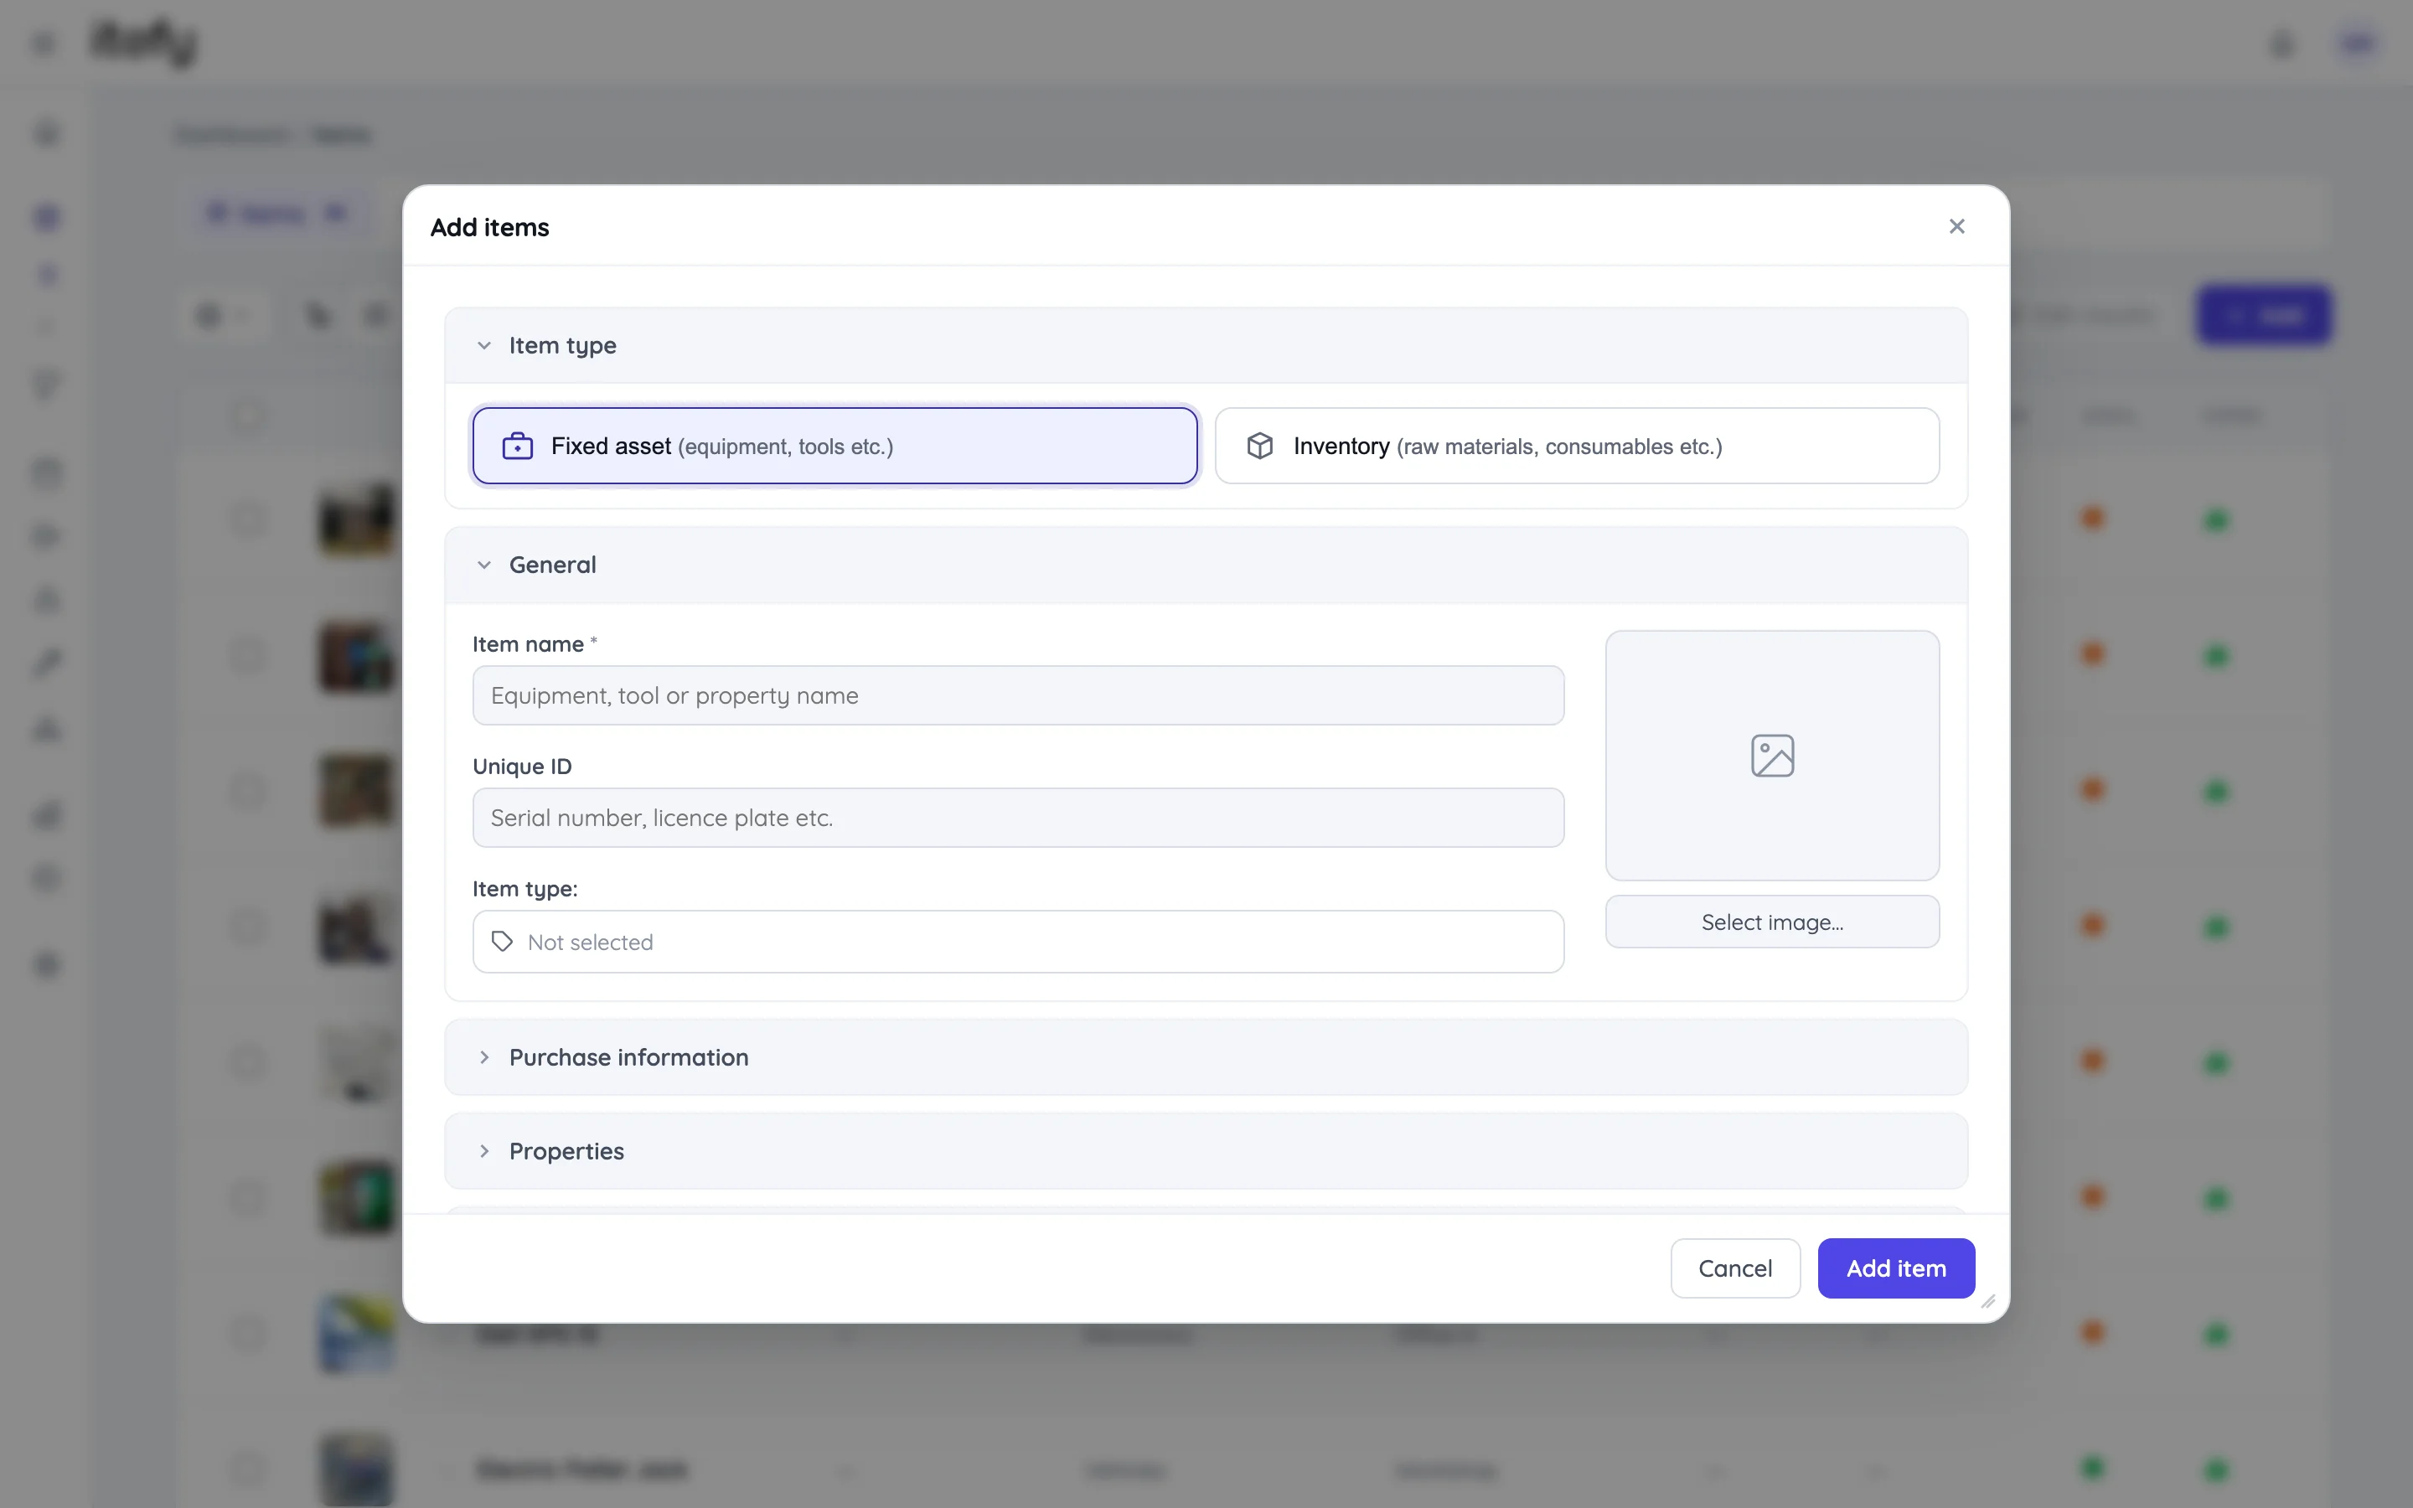
Task: Select Inventory item type option
Action: 1577,446
